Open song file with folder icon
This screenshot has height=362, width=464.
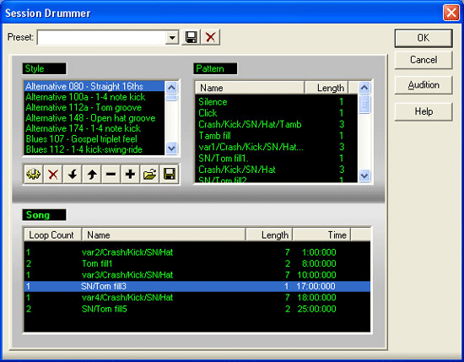[149, 174]
